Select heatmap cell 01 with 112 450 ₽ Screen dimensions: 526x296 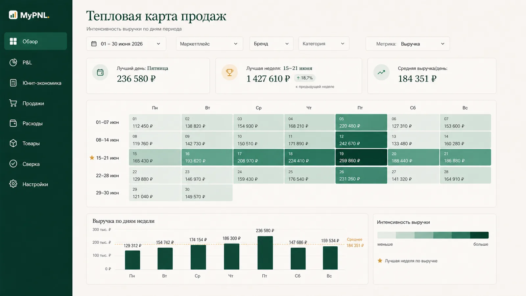coord(155,122)
